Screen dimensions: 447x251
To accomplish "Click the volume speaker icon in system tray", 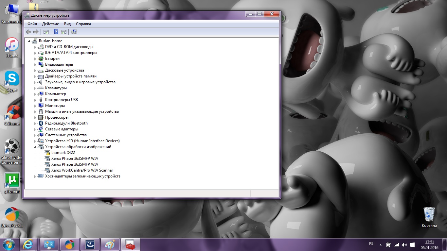I will [x=404, y=244].
